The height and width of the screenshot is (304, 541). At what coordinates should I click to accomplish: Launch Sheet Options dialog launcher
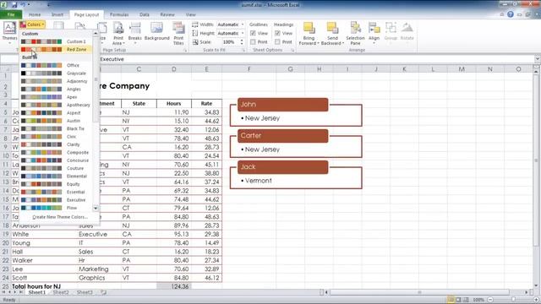292,51
